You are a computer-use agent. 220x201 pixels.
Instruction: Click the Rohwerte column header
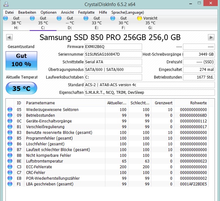(x=191, y=103)
